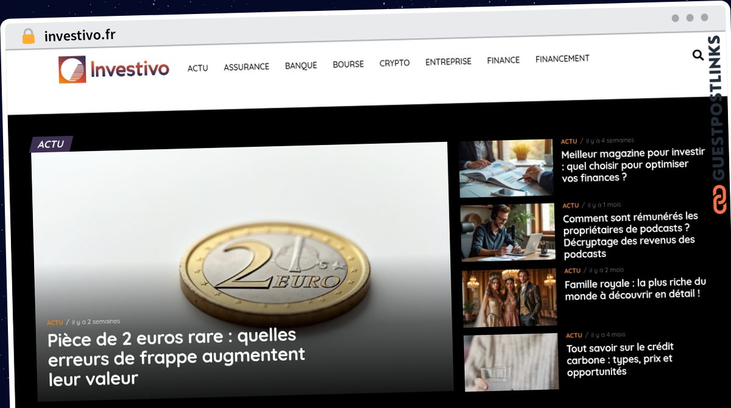
Task: Click the padlock icon beside the URL
Action: [x=28, y=37]
